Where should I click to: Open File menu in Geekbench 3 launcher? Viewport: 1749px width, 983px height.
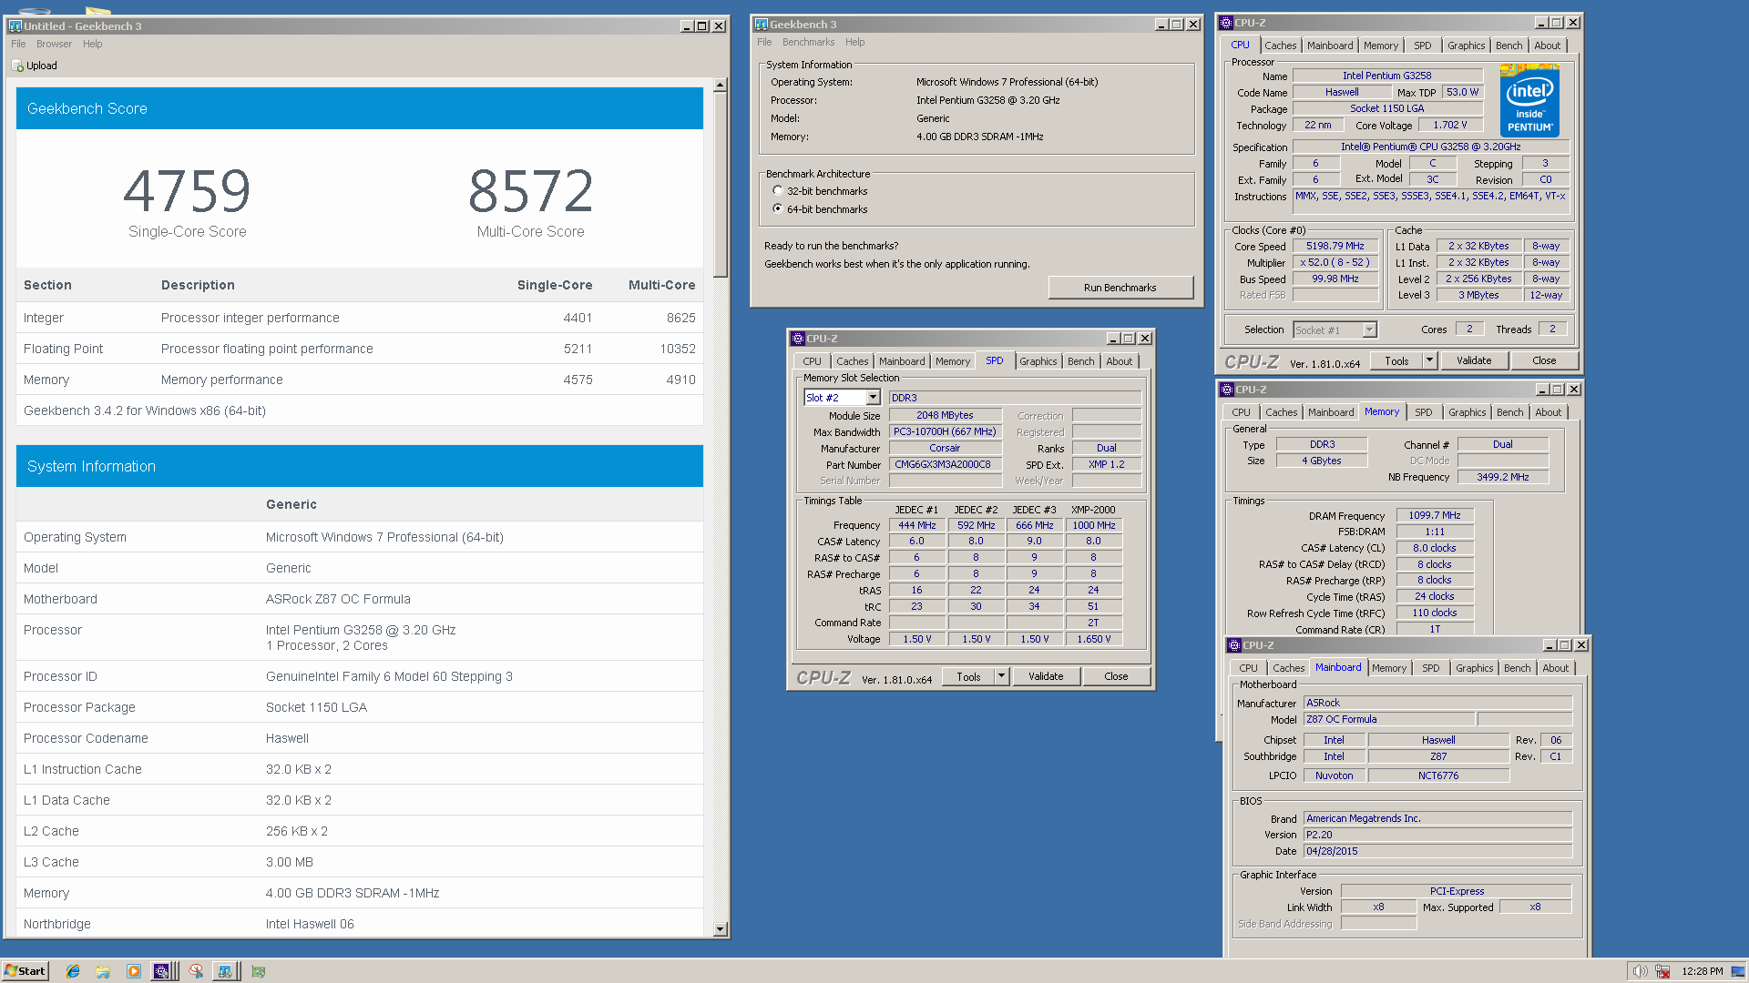click(764, 42)
